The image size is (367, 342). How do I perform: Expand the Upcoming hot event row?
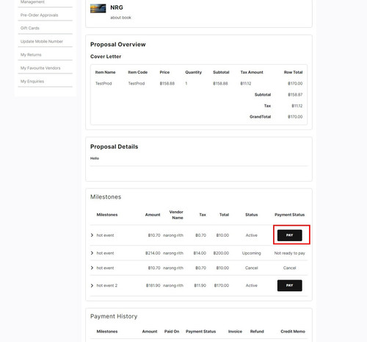click(92, 253)
